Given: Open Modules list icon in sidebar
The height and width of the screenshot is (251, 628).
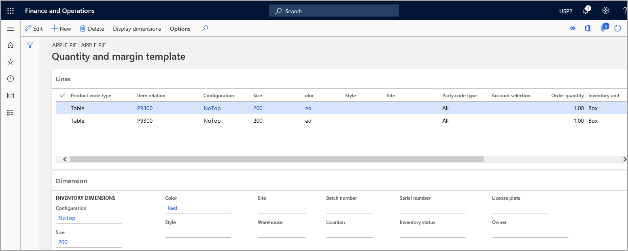Looking at the screenshot, I should coord(11,113).
